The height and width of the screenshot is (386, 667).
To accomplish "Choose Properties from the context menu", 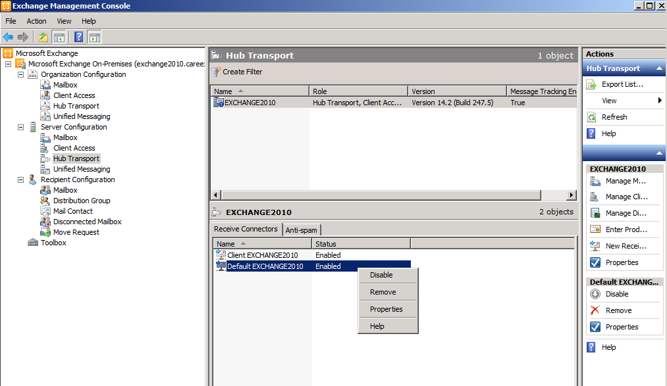I will click(x=388, y=309).
